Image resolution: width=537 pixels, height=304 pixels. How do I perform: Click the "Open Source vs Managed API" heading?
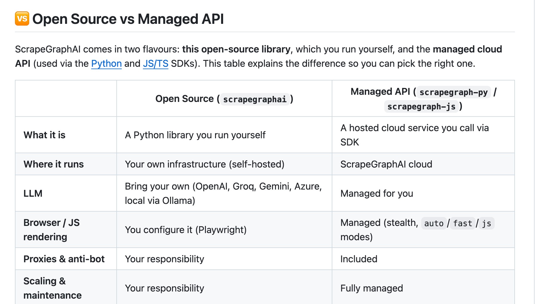[128, 19]
